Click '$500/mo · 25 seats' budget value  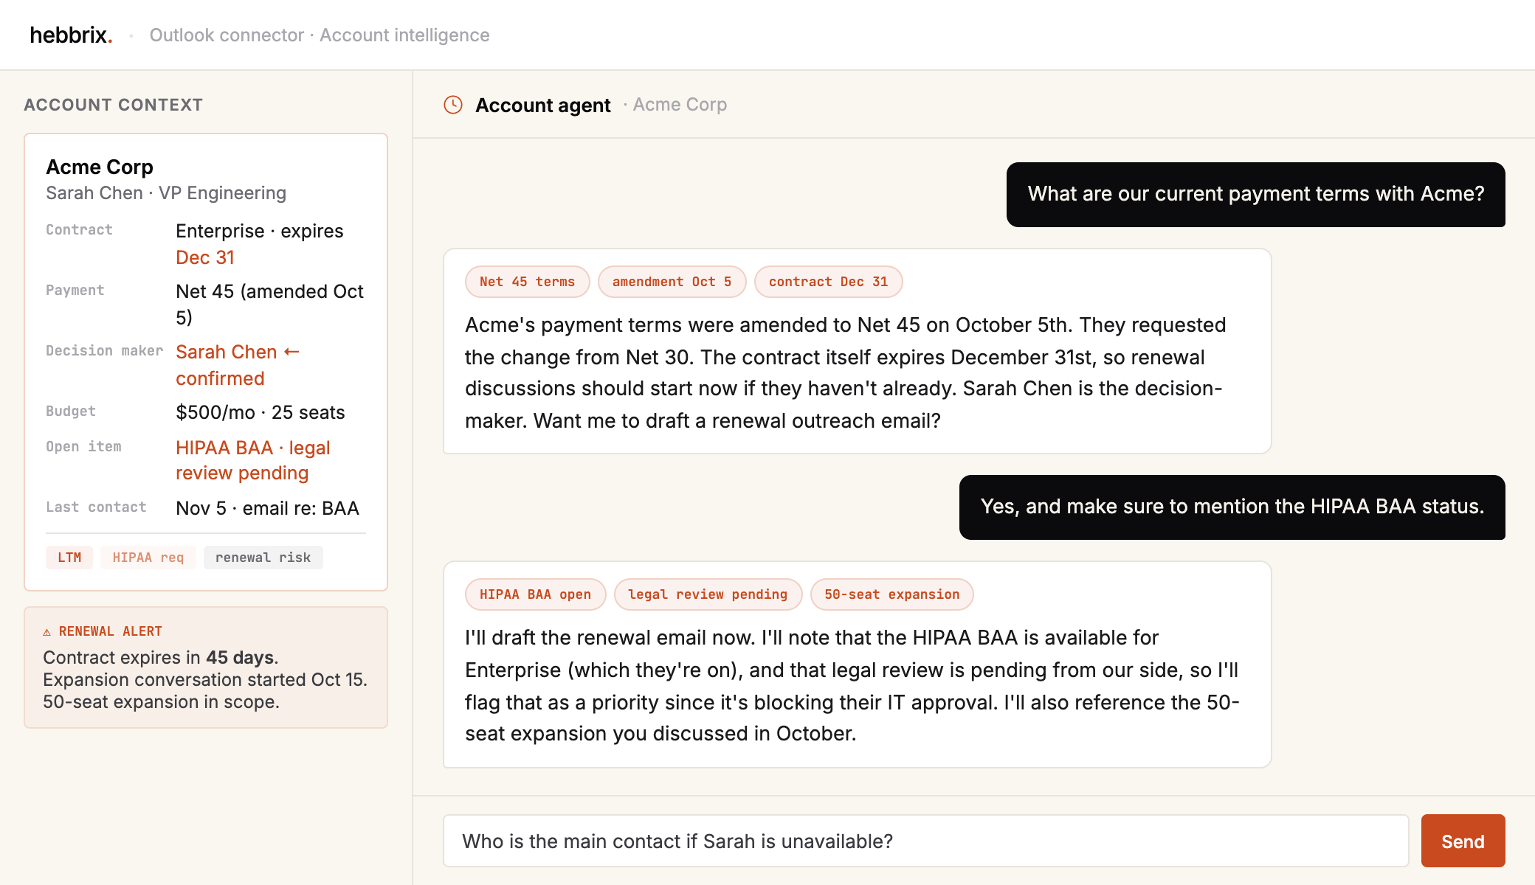(x=261, y=412)
